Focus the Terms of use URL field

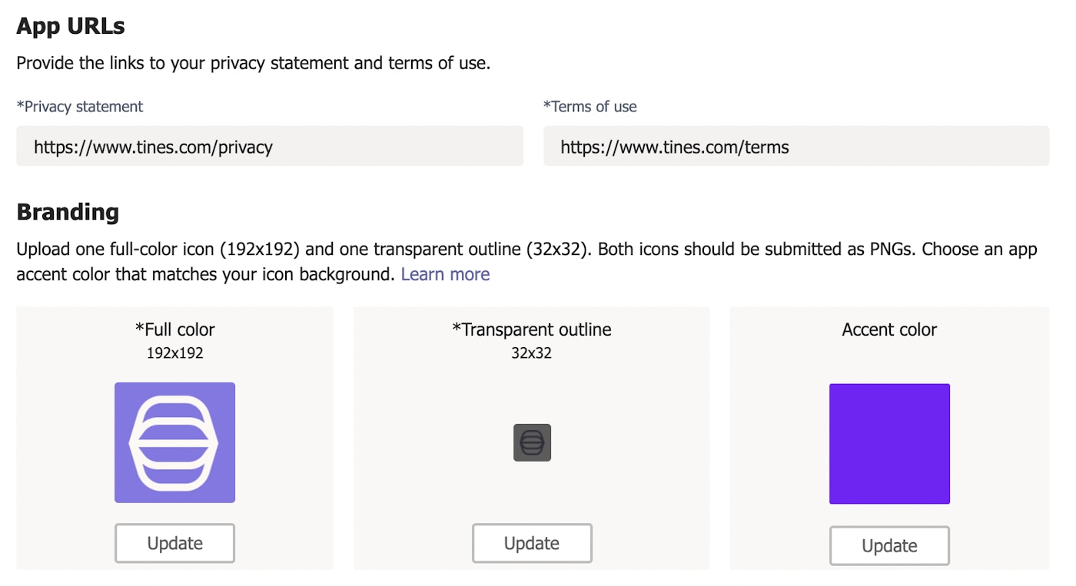[x=795, y=147]
